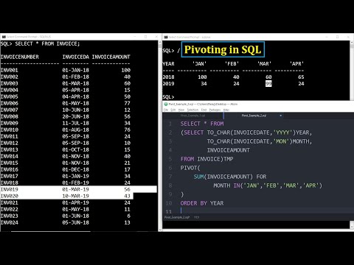Click the SUM function name on line 7

[x=198, y=177]
